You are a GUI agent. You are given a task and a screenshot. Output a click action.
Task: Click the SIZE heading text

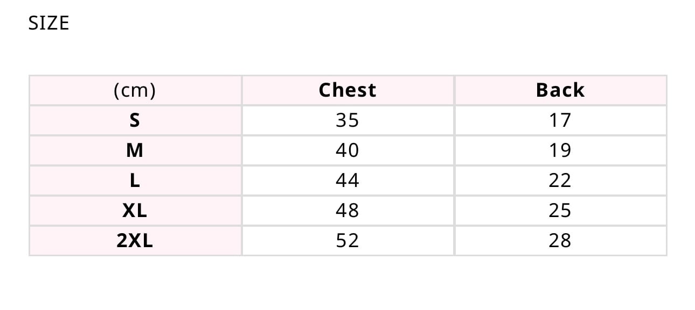pos(48,23)
